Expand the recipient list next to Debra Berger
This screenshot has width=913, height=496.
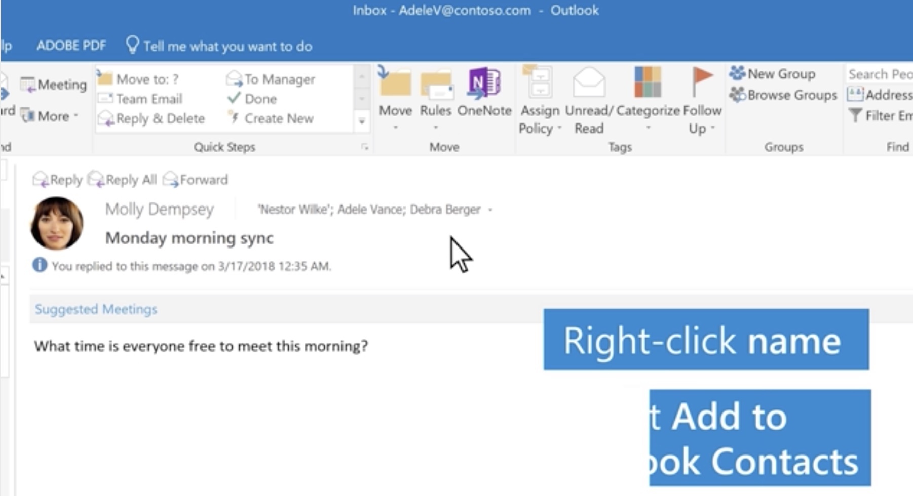tap(489, 209)
